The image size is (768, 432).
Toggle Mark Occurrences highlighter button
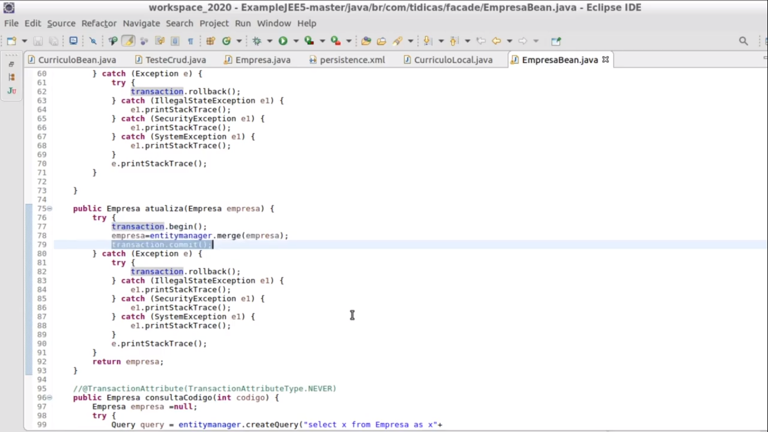click(129, 41)
